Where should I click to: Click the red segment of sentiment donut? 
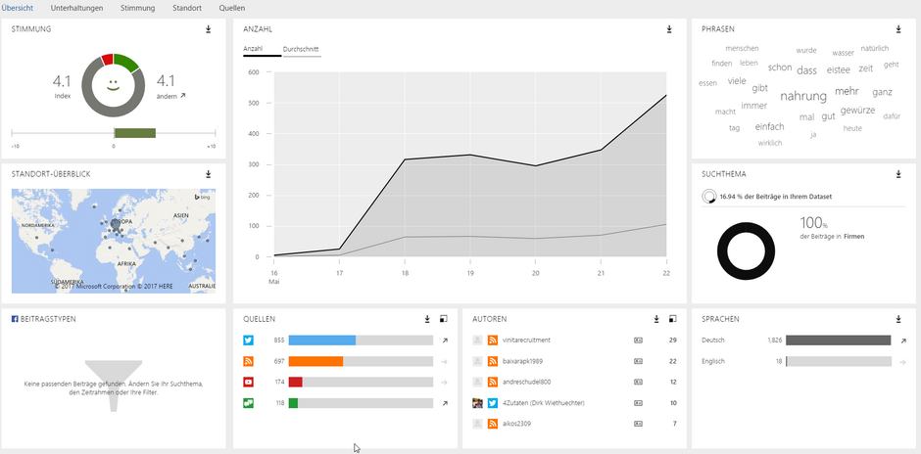pyautogui.click(x=107, y=60)
